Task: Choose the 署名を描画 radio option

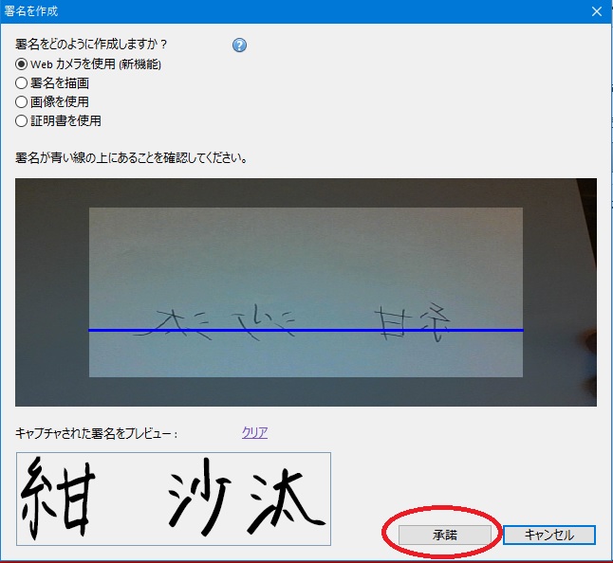Action: (x=22, y=82)
